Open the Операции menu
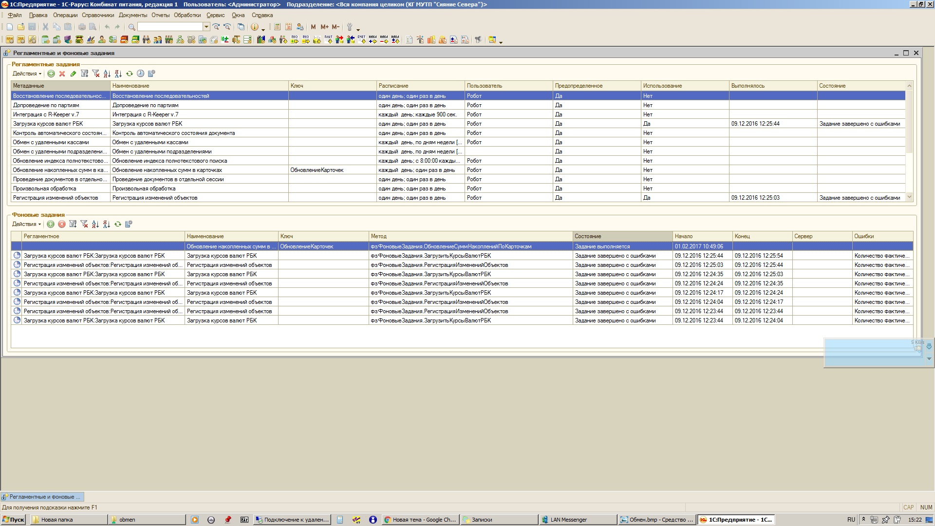This screenshot has width=935, height=526. (65, 15)
